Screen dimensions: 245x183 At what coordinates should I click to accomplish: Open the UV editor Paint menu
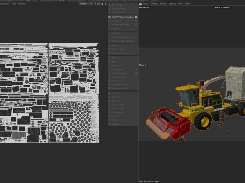click(14, 4)
